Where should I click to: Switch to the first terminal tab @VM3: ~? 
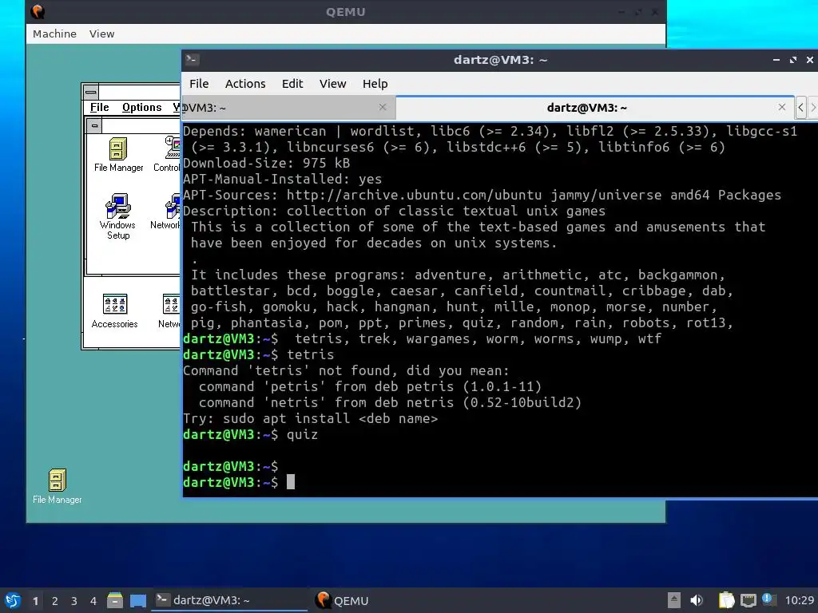pos(288,108)
